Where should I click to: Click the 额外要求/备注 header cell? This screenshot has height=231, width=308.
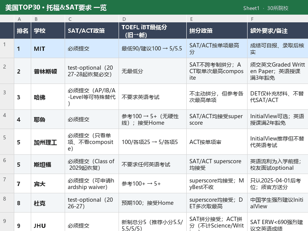pyautogui.click(x=278, y=31)
